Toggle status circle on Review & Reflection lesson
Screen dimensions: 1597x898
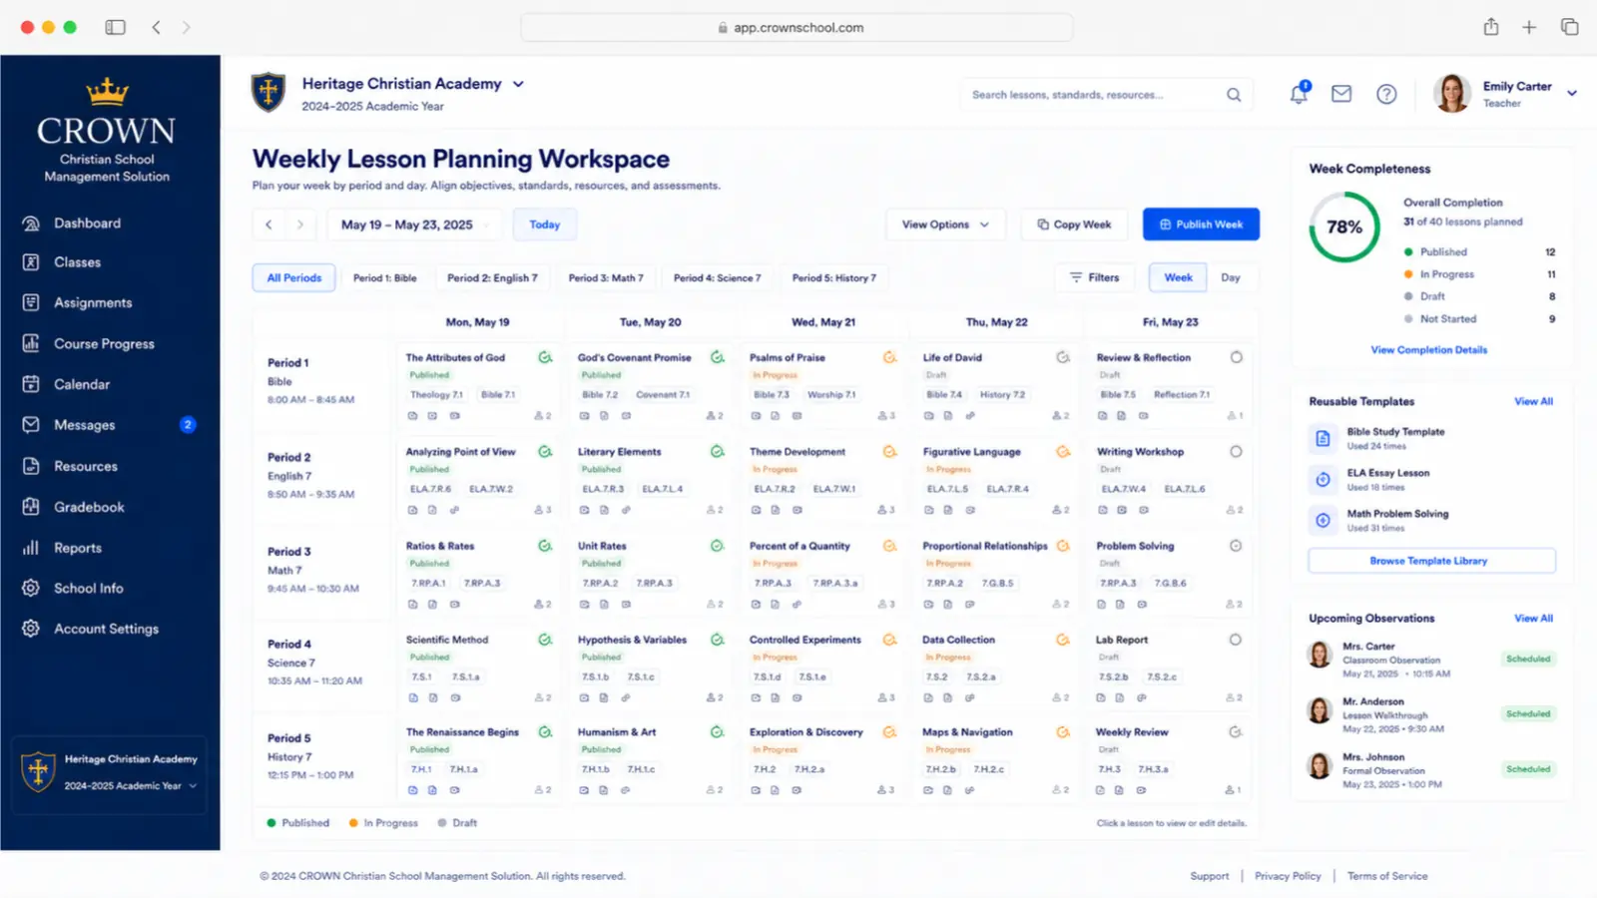1236,357
